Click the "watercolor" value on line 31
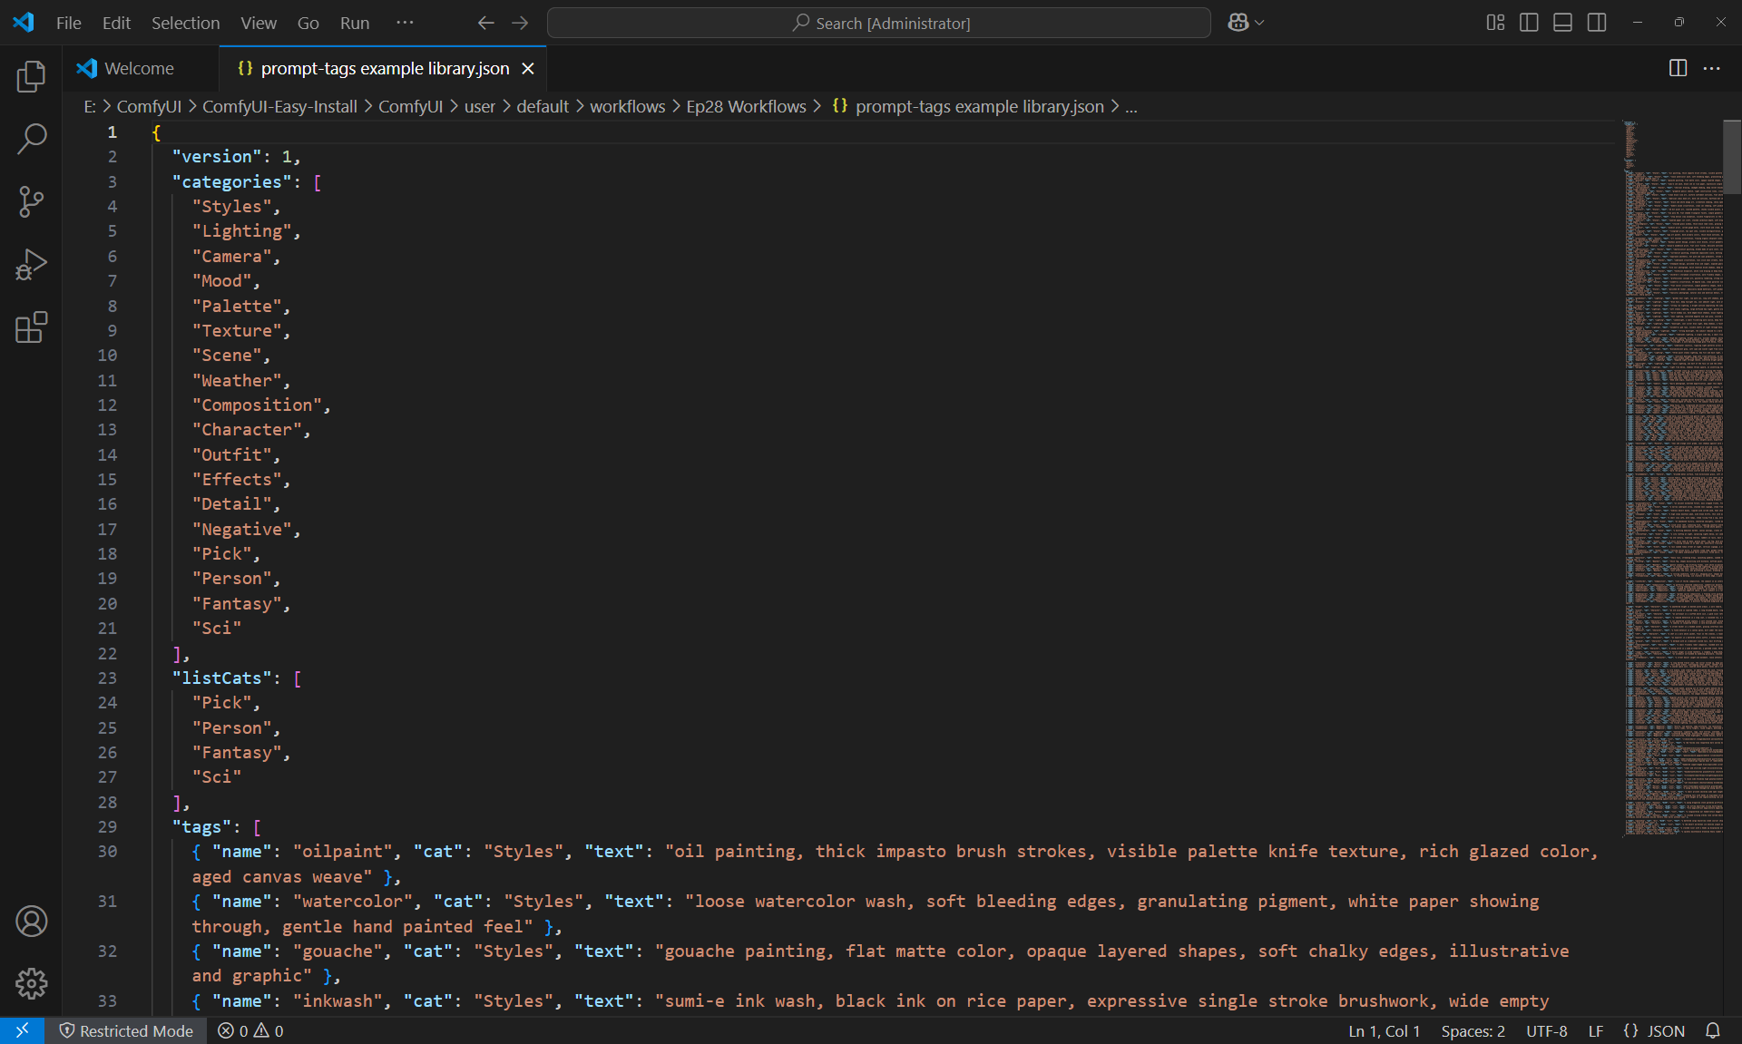Screen dimensions: 1742x1044 click(x=352, y=902)
